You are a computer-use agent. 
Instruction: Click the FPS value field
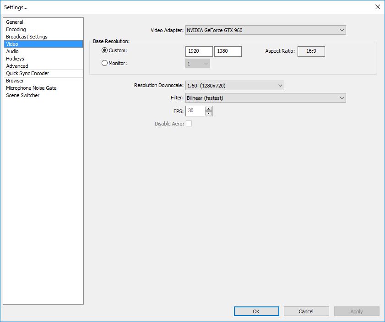[195, 111]
